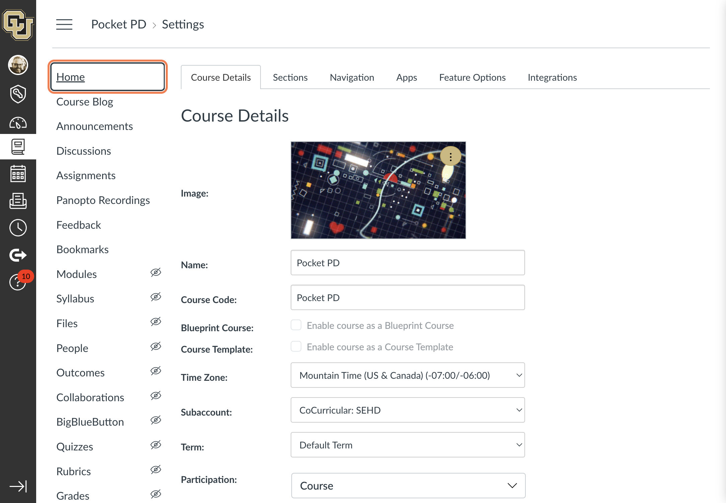This screenshot has height=503, width=726.
Task: Toggle visibility icon next to Grades
Action: (x=156, y=494)
